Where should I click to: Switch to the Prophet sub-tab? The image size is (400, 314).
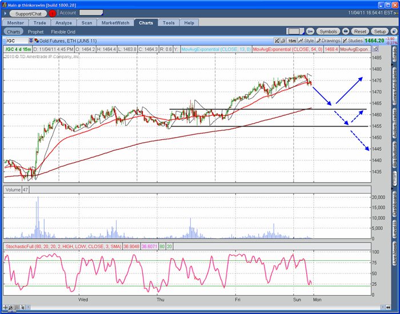pyautogui.click(x=35, y=32)
